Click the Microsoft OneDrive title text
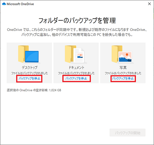This screenshot has width=154, height=145. coord(20,4)
